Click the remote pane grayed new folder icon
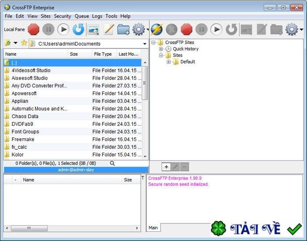307x241 pixels. pyautogui.click(x=276, y=30)
